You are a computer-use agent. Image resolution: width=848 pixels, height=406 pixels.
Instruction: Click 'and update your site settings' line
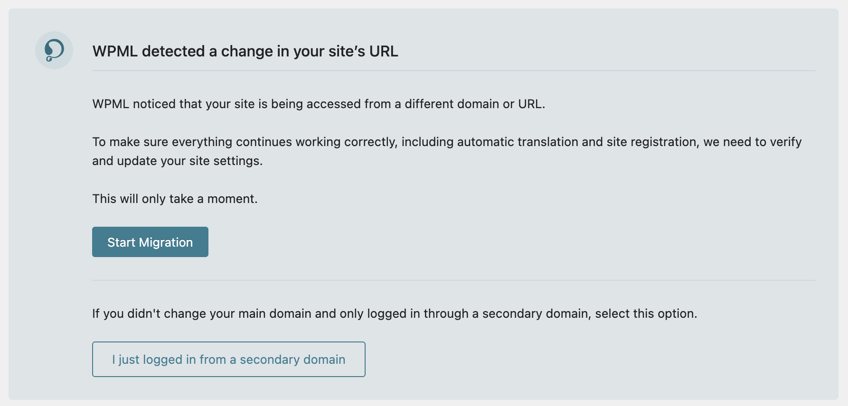177,161
